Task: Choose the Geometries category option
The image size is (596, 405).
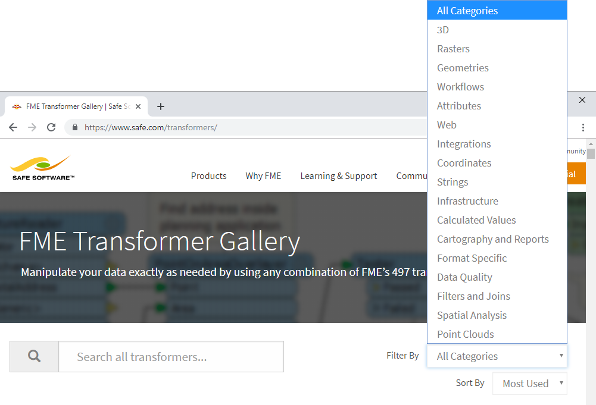Action: [x=497, y=68]
